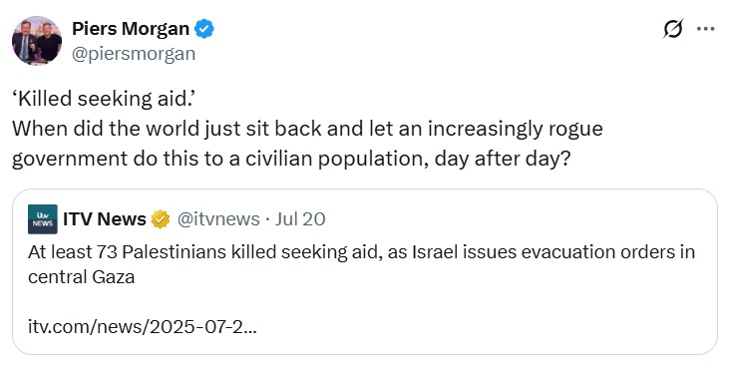Visit the @itvnews handle
The height and width of the screenshot is (369, 730).
point(218,219)
